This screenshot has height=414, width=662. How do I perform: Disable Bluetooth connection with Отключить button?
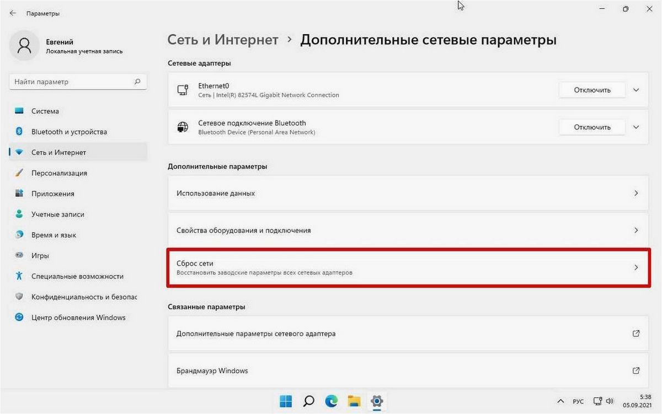592,127
